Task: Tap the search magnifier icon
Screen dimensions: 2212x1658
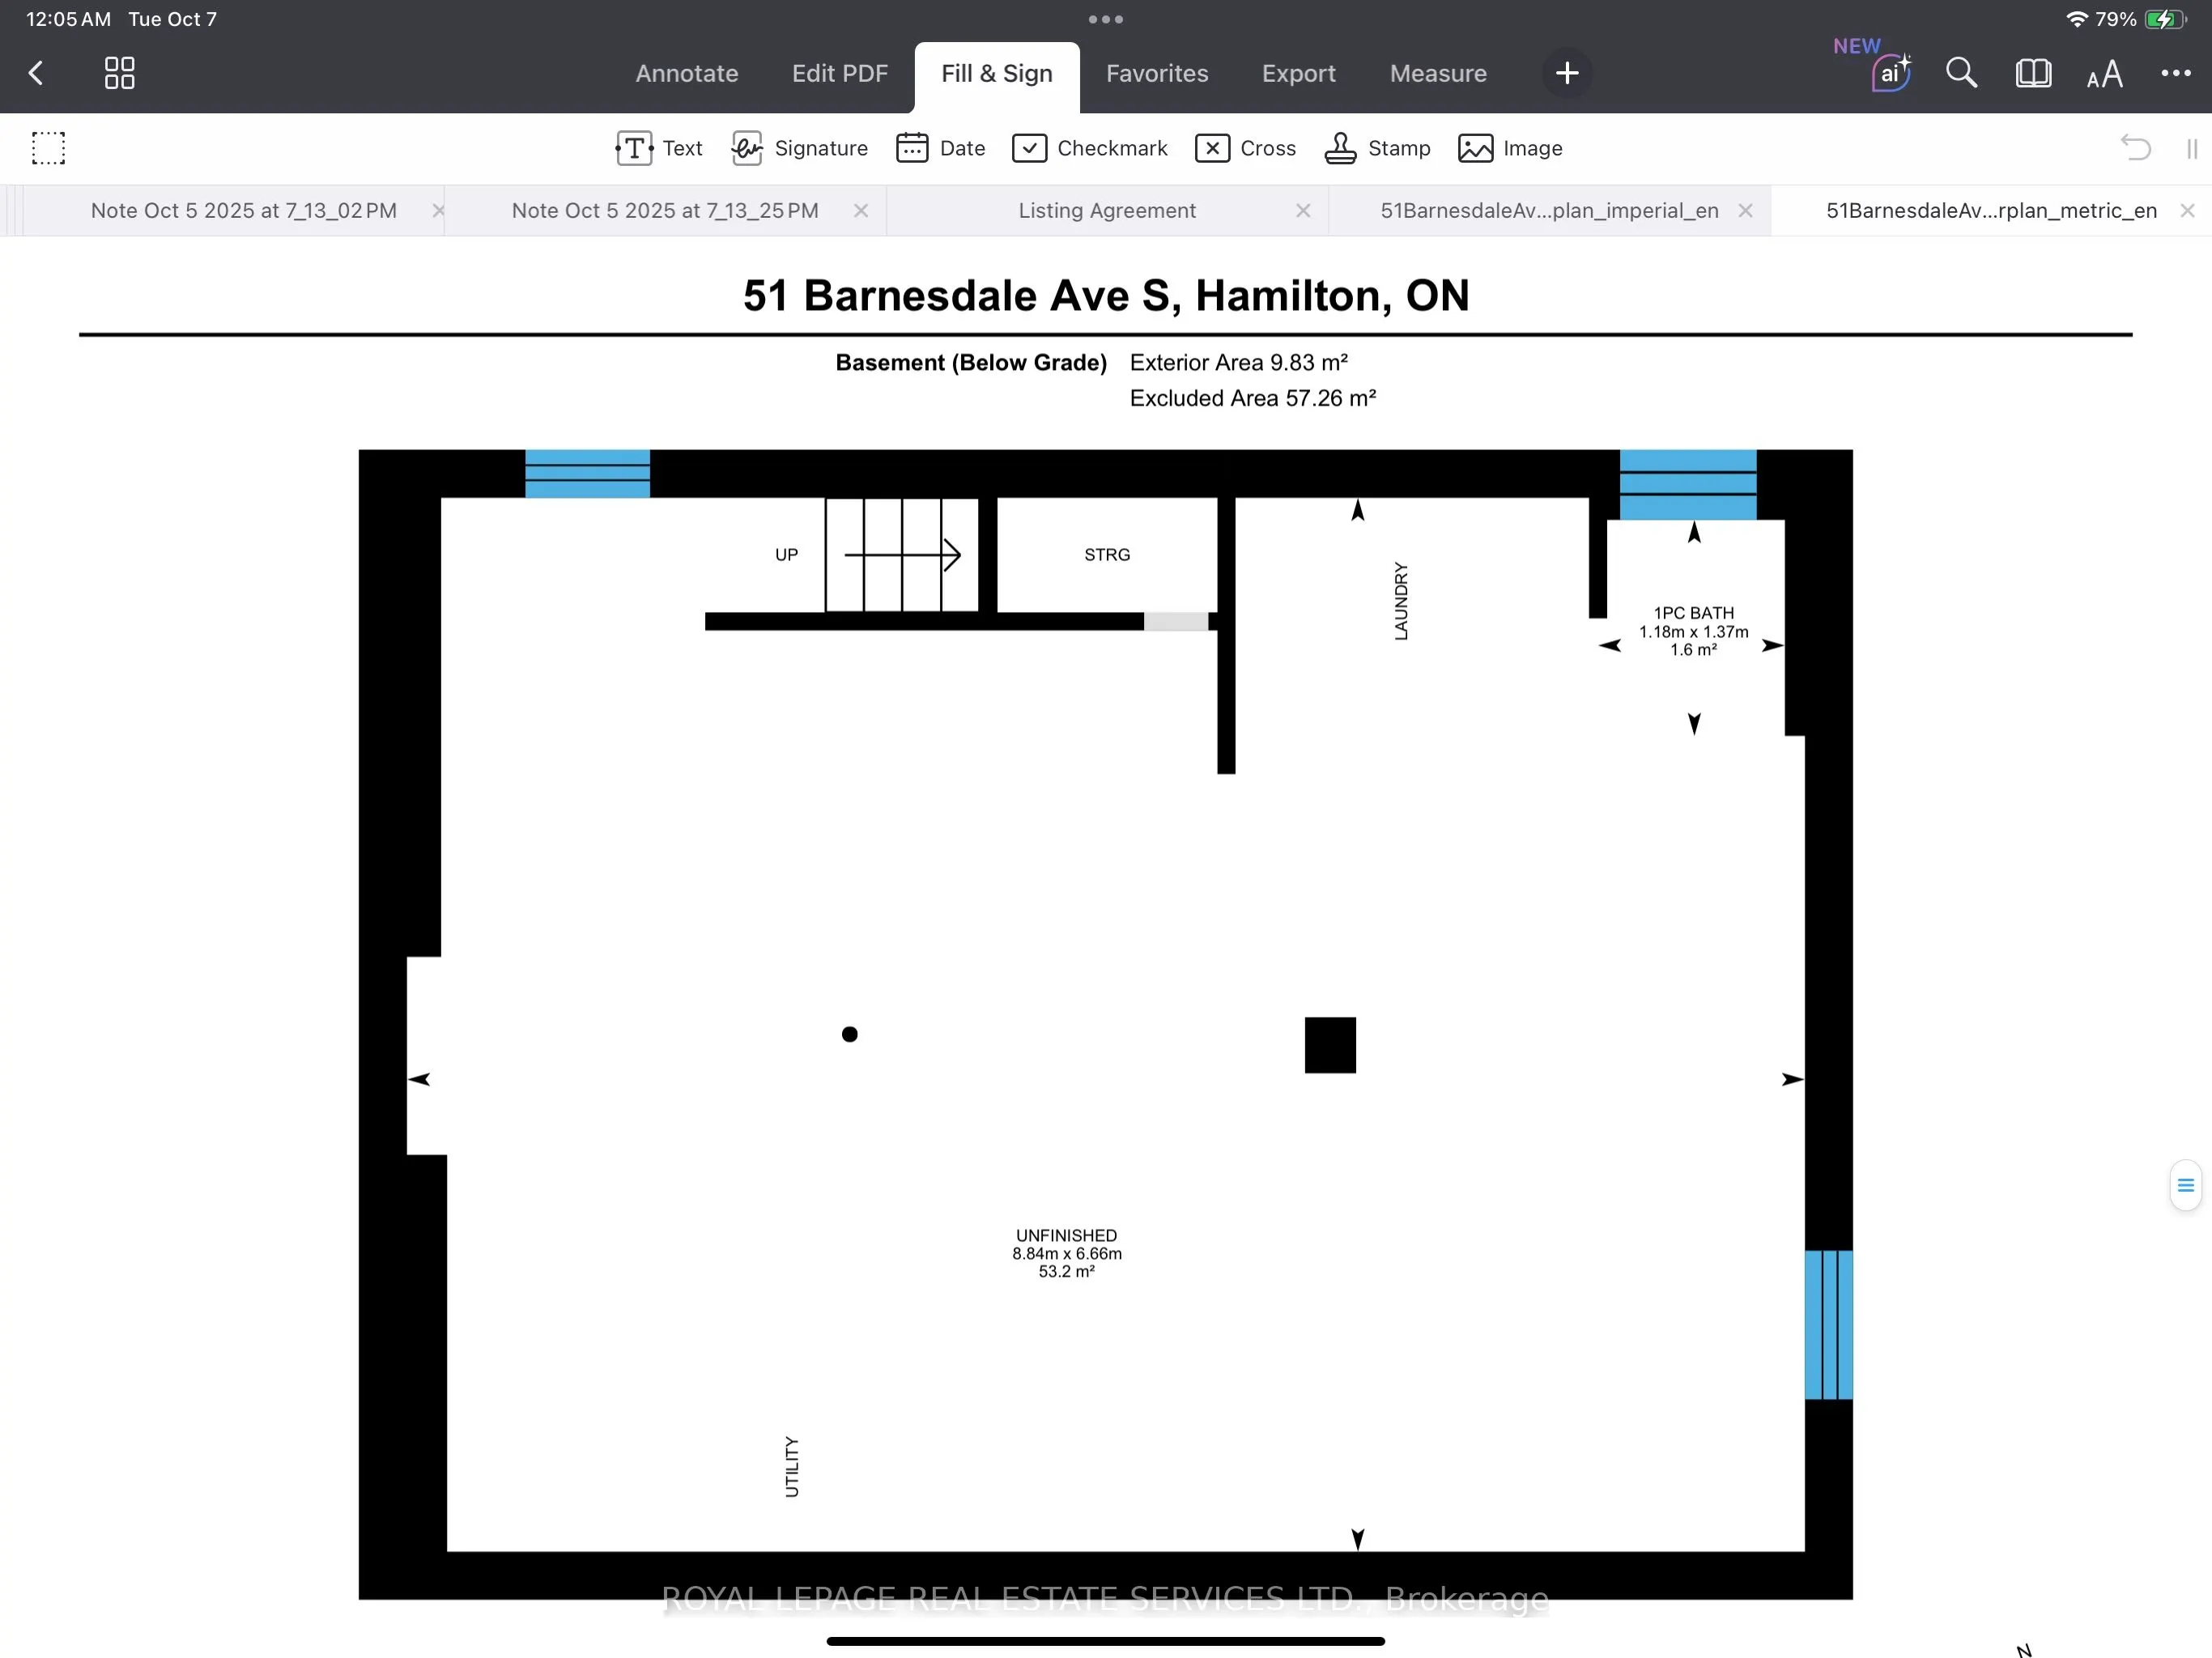Action: 1961,73
